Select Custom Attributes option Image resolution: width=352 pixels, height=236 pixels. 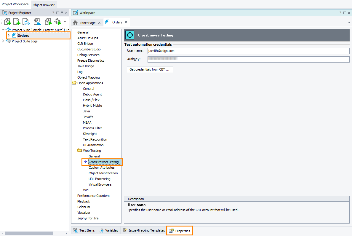[101, 168]
